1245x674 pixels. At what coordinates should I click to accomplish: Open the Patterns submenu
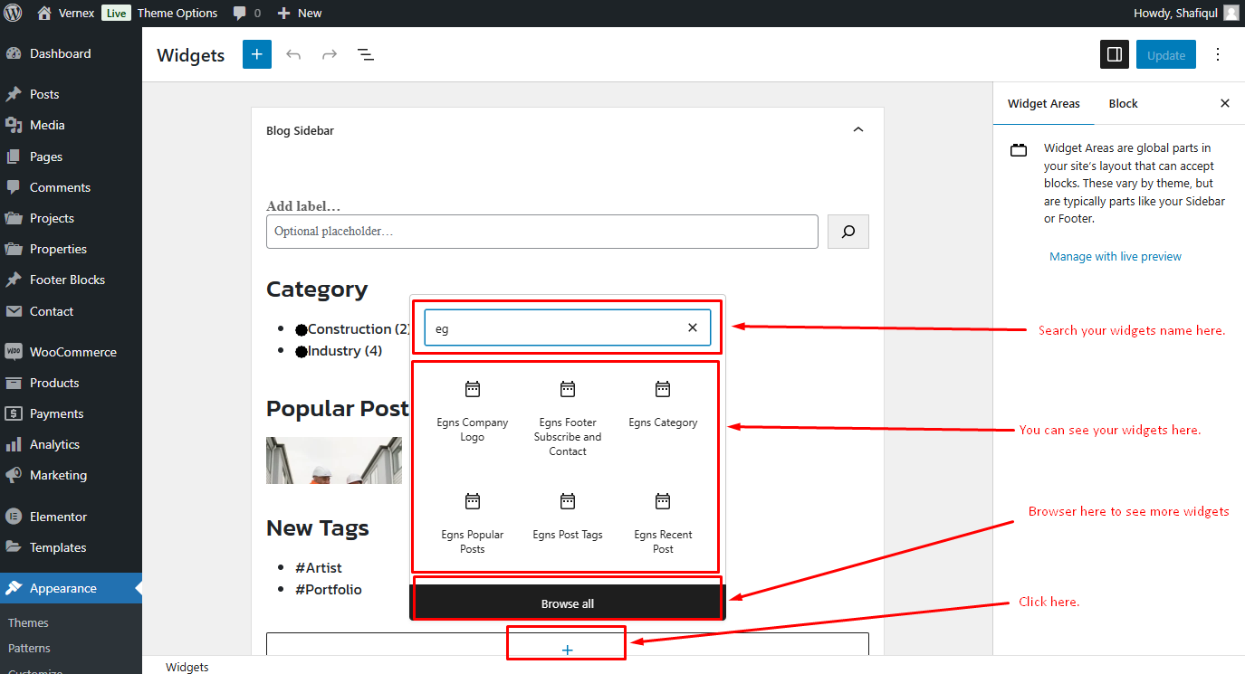tap(29, 648)
